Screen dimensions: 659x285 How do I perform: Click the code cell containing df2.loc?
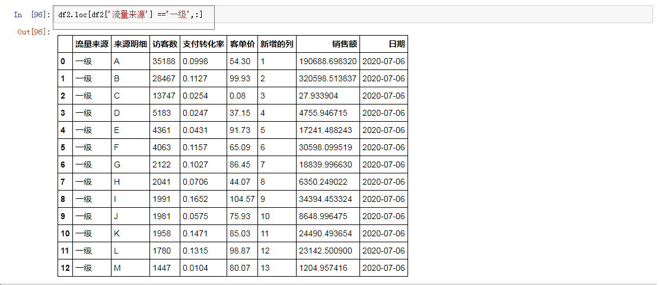tap(356, 14)
